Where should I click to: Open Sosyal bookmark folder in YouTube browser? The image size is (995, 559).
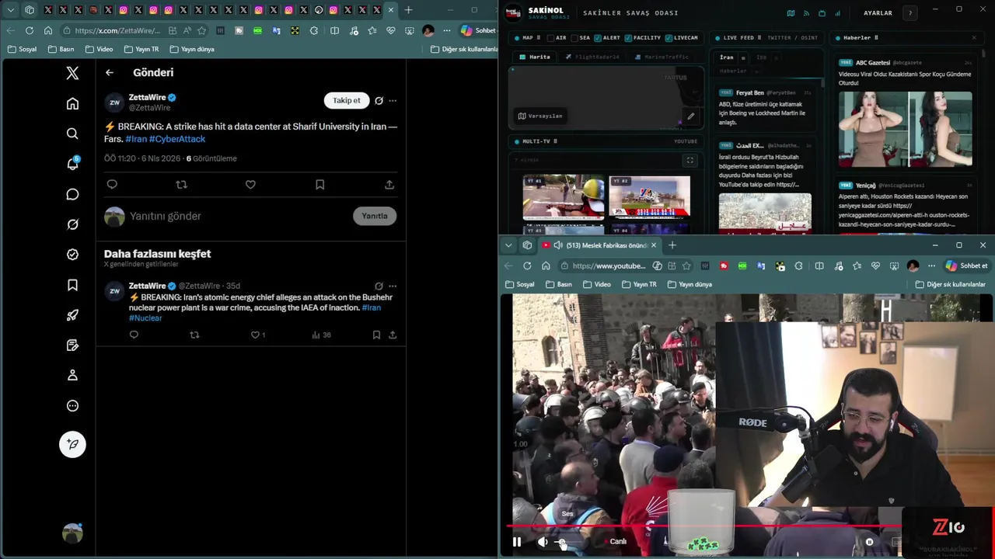(520, 284)
